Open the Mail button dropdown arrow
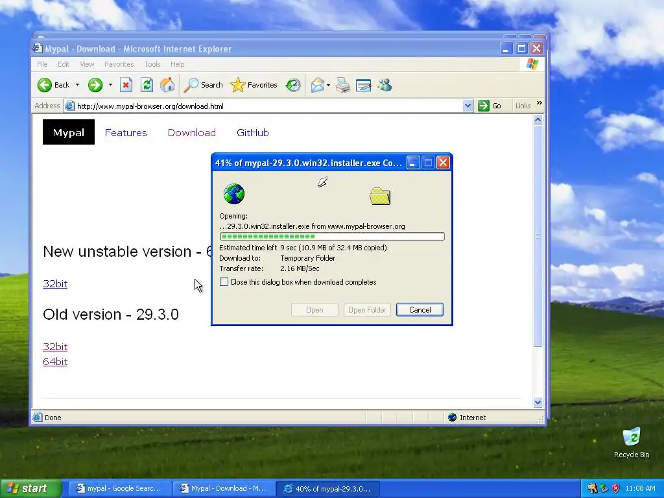 click(329, 85)
